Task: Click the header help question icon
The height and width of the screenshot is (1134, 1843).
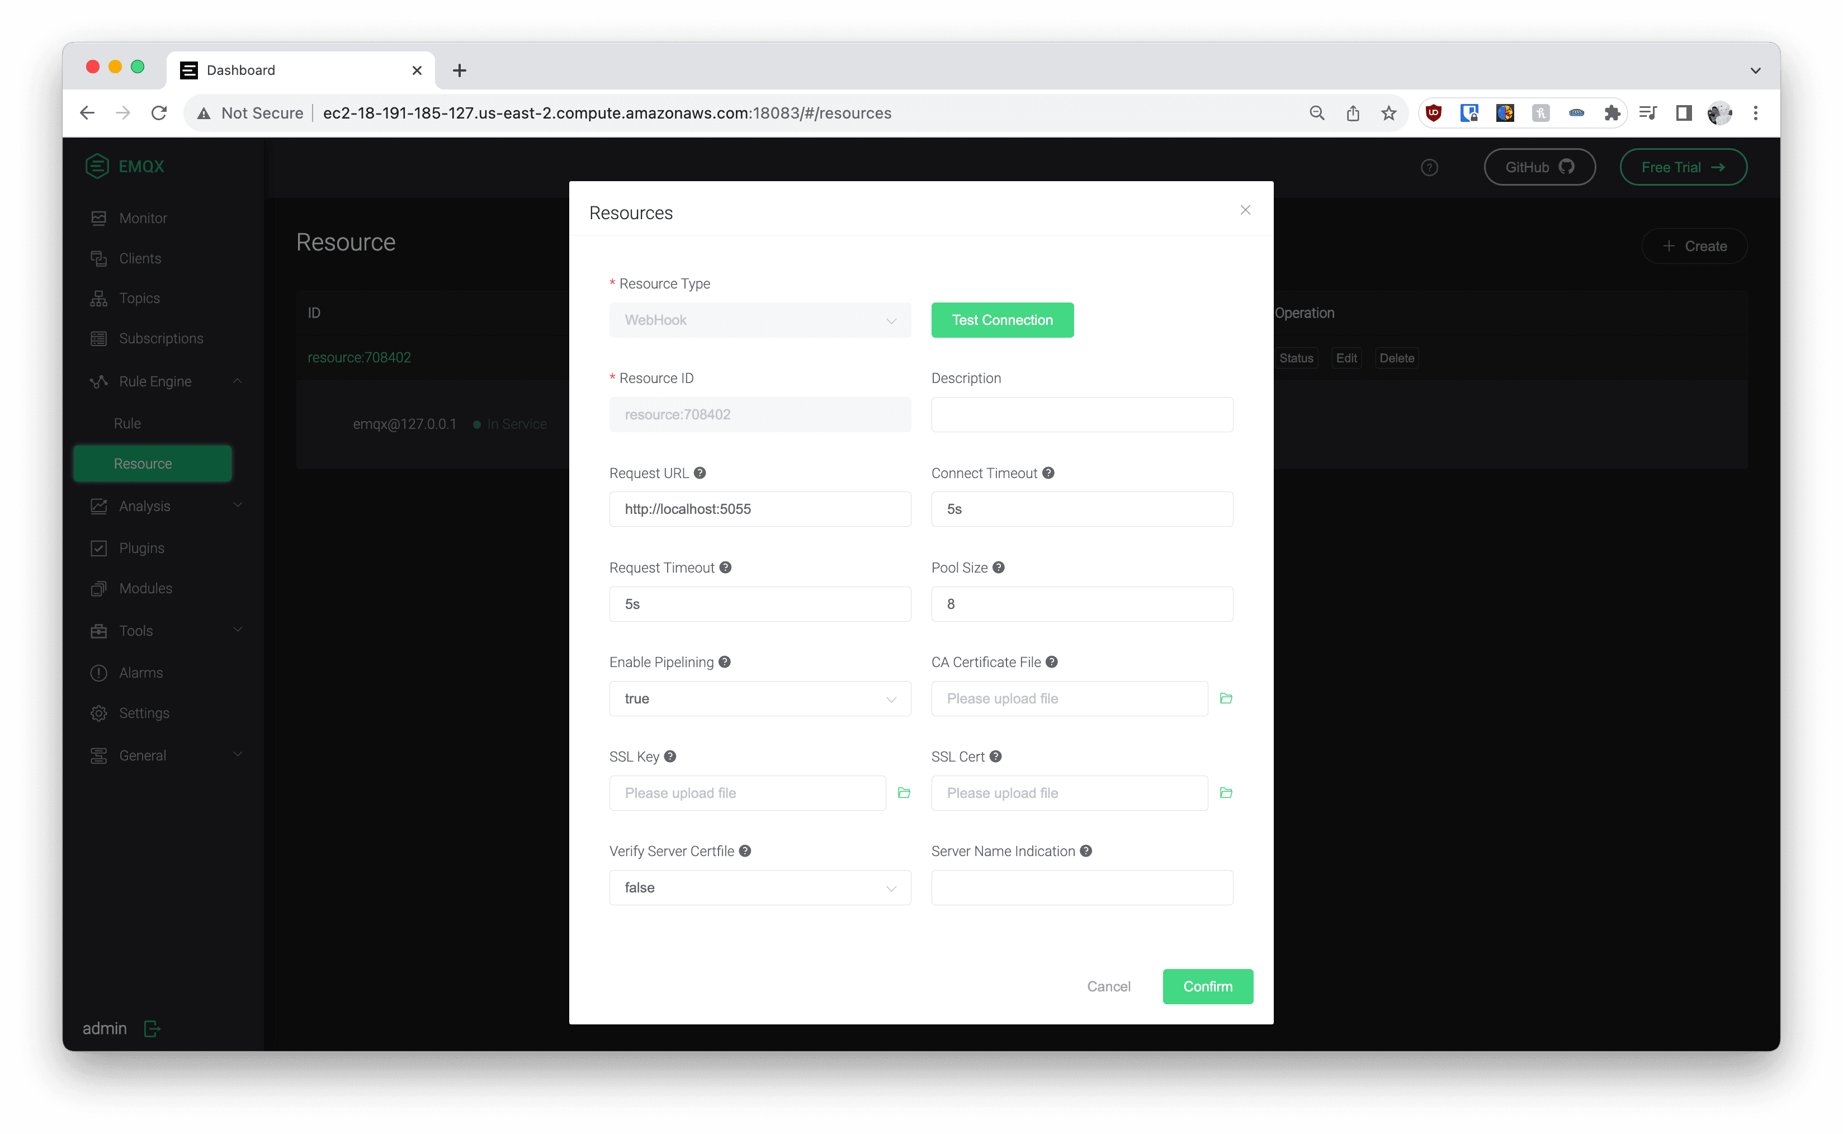Action: click(x=1429, y=167)
